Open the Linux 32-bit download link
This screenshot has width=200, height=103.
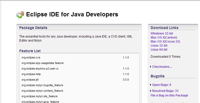[159, 46]
